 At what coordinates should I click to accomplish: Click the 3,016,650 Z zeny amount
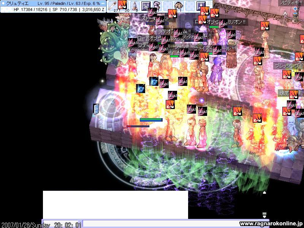[x=93, y=9]
